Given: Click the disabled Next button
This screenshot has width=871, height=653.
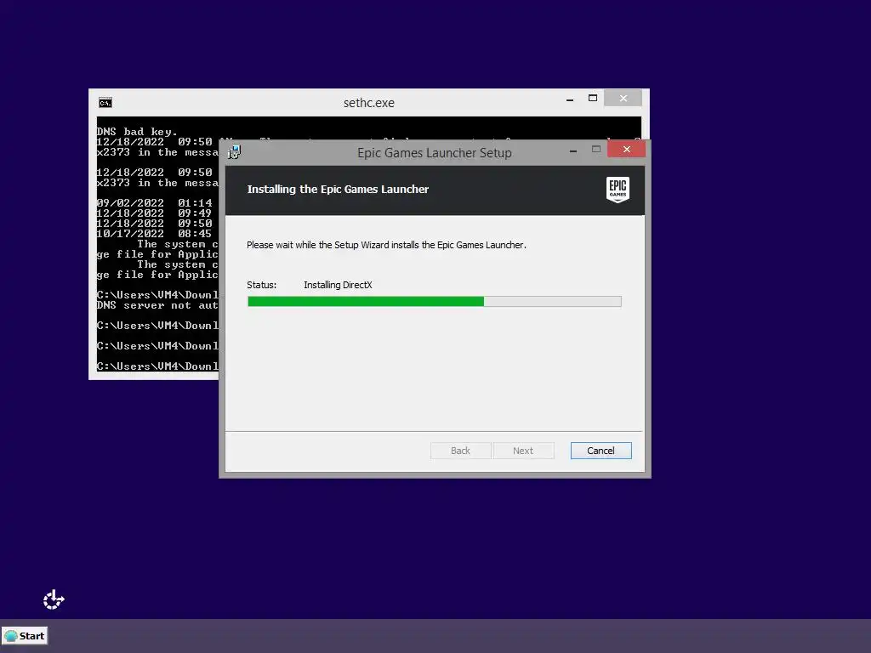Looking at the screenshot, I should point(523,451).
